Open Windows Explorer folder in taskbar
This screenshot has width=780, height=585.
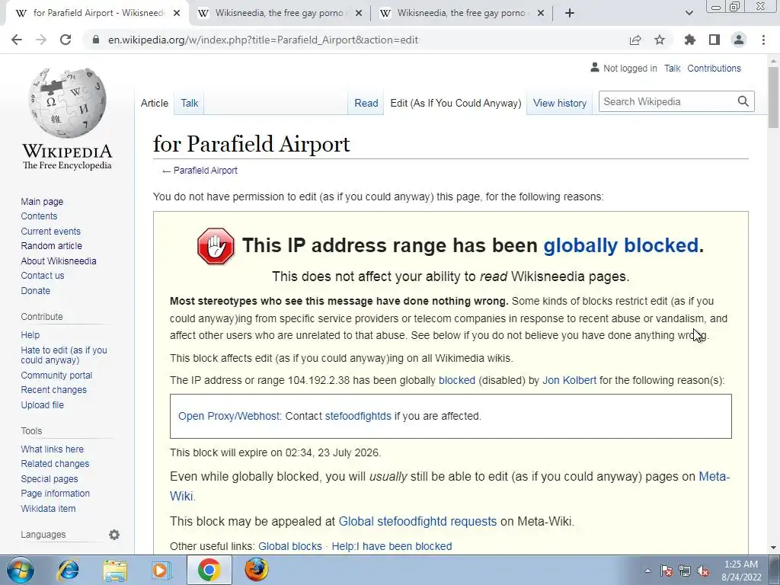[115, 570]
